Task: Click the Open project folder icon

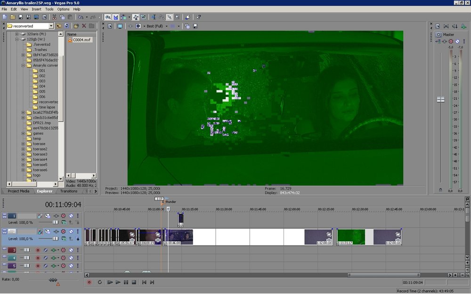Action: (13, 17)
